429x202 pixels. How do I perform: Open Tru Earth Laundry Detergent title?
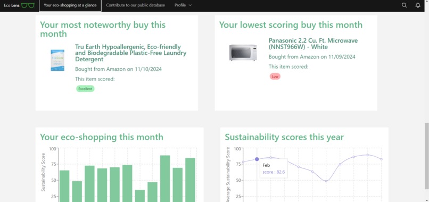(x=131, y=53)
